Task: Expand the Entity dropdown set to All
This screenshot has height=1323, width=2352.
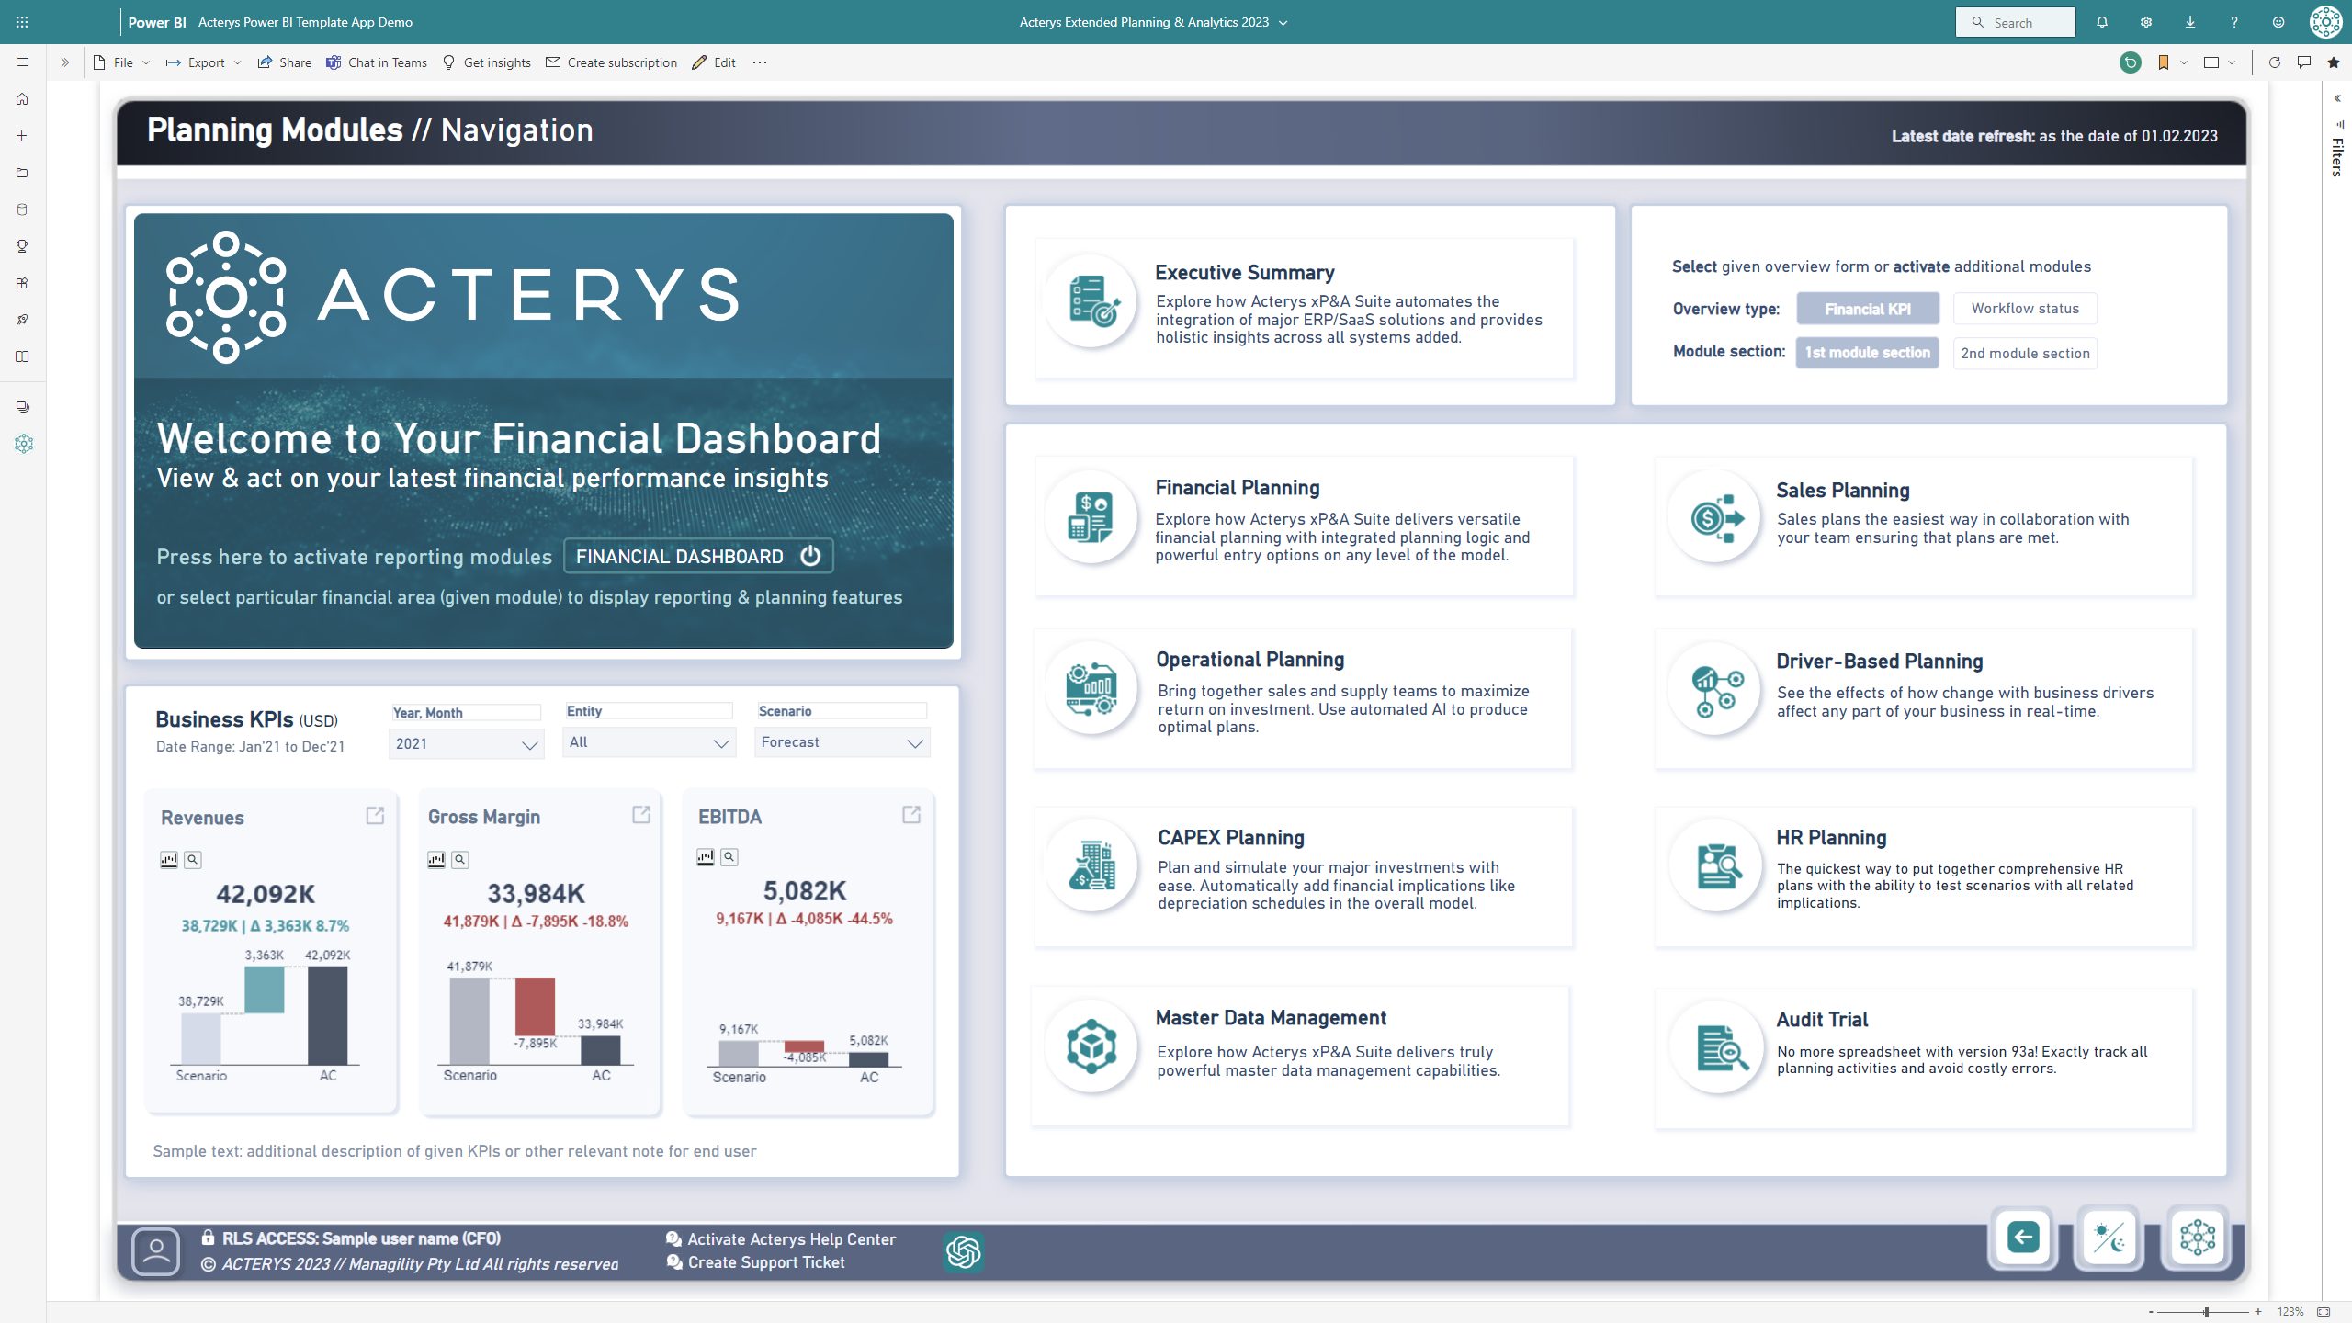Action: (x=649, y=742)
